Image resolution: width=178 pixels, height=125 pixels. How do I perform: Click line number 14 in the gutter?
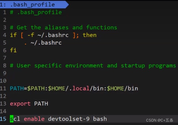point(3,111)
